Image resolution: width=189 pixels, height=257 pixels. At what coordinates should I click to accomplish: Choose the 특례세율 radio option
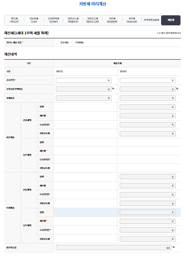pos(73,42)
